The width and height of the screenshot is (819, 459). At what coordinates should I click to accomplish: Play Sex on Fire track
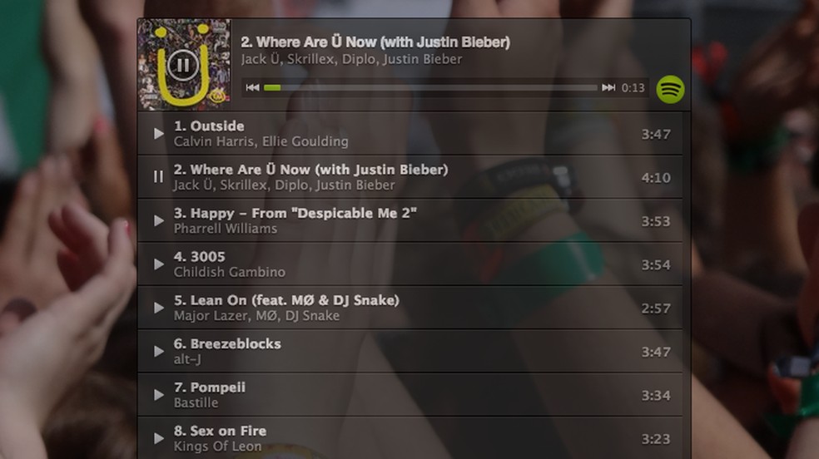tap(158, 439)
